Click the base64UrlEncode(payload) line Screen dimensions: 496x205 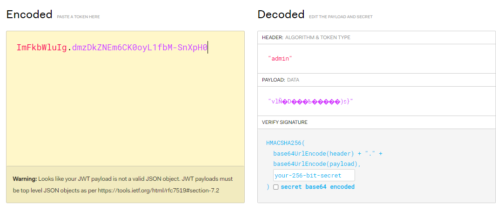tap(317, 164)
